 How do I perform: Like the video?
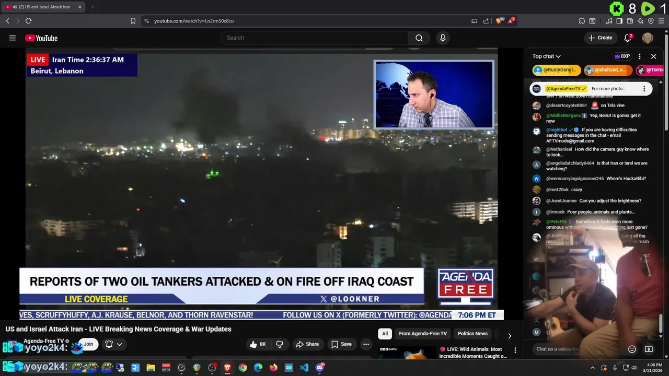[259, 344]
